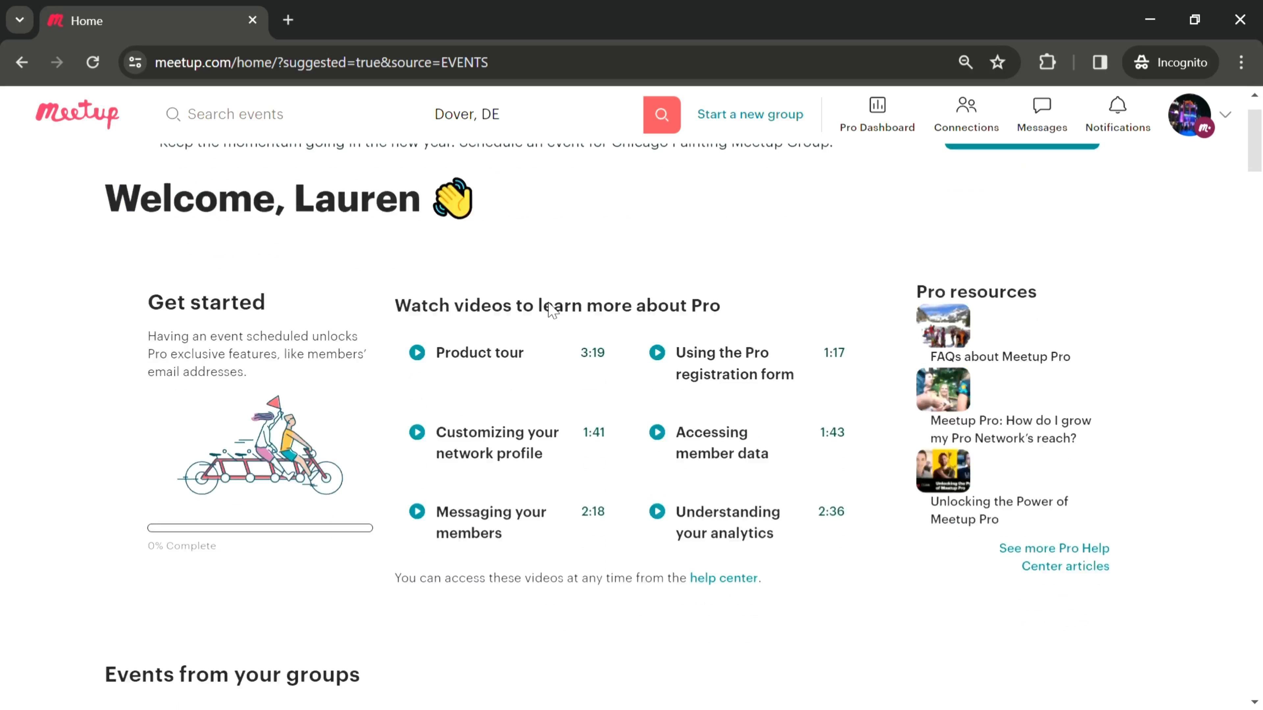
Task: Open FAQs about Meetup Pro thumbnail
Action: (942, 326)
